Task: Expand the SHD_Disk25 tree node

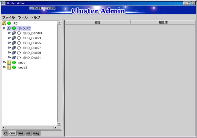Action: tap(9, 43)
